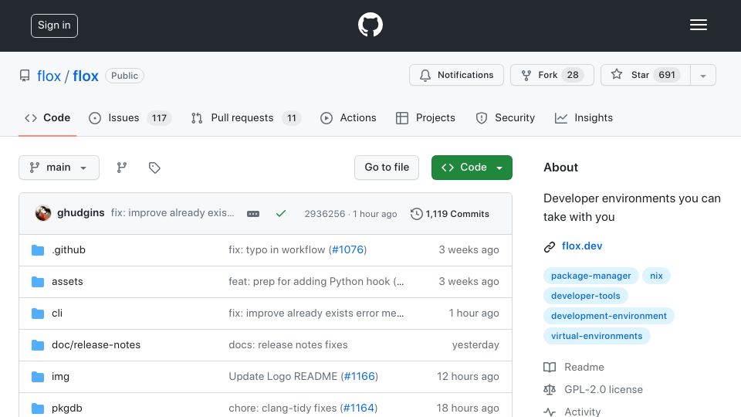Open 'docs: release notes fixes' commit
741x417 pixels.
click(288, 344)
